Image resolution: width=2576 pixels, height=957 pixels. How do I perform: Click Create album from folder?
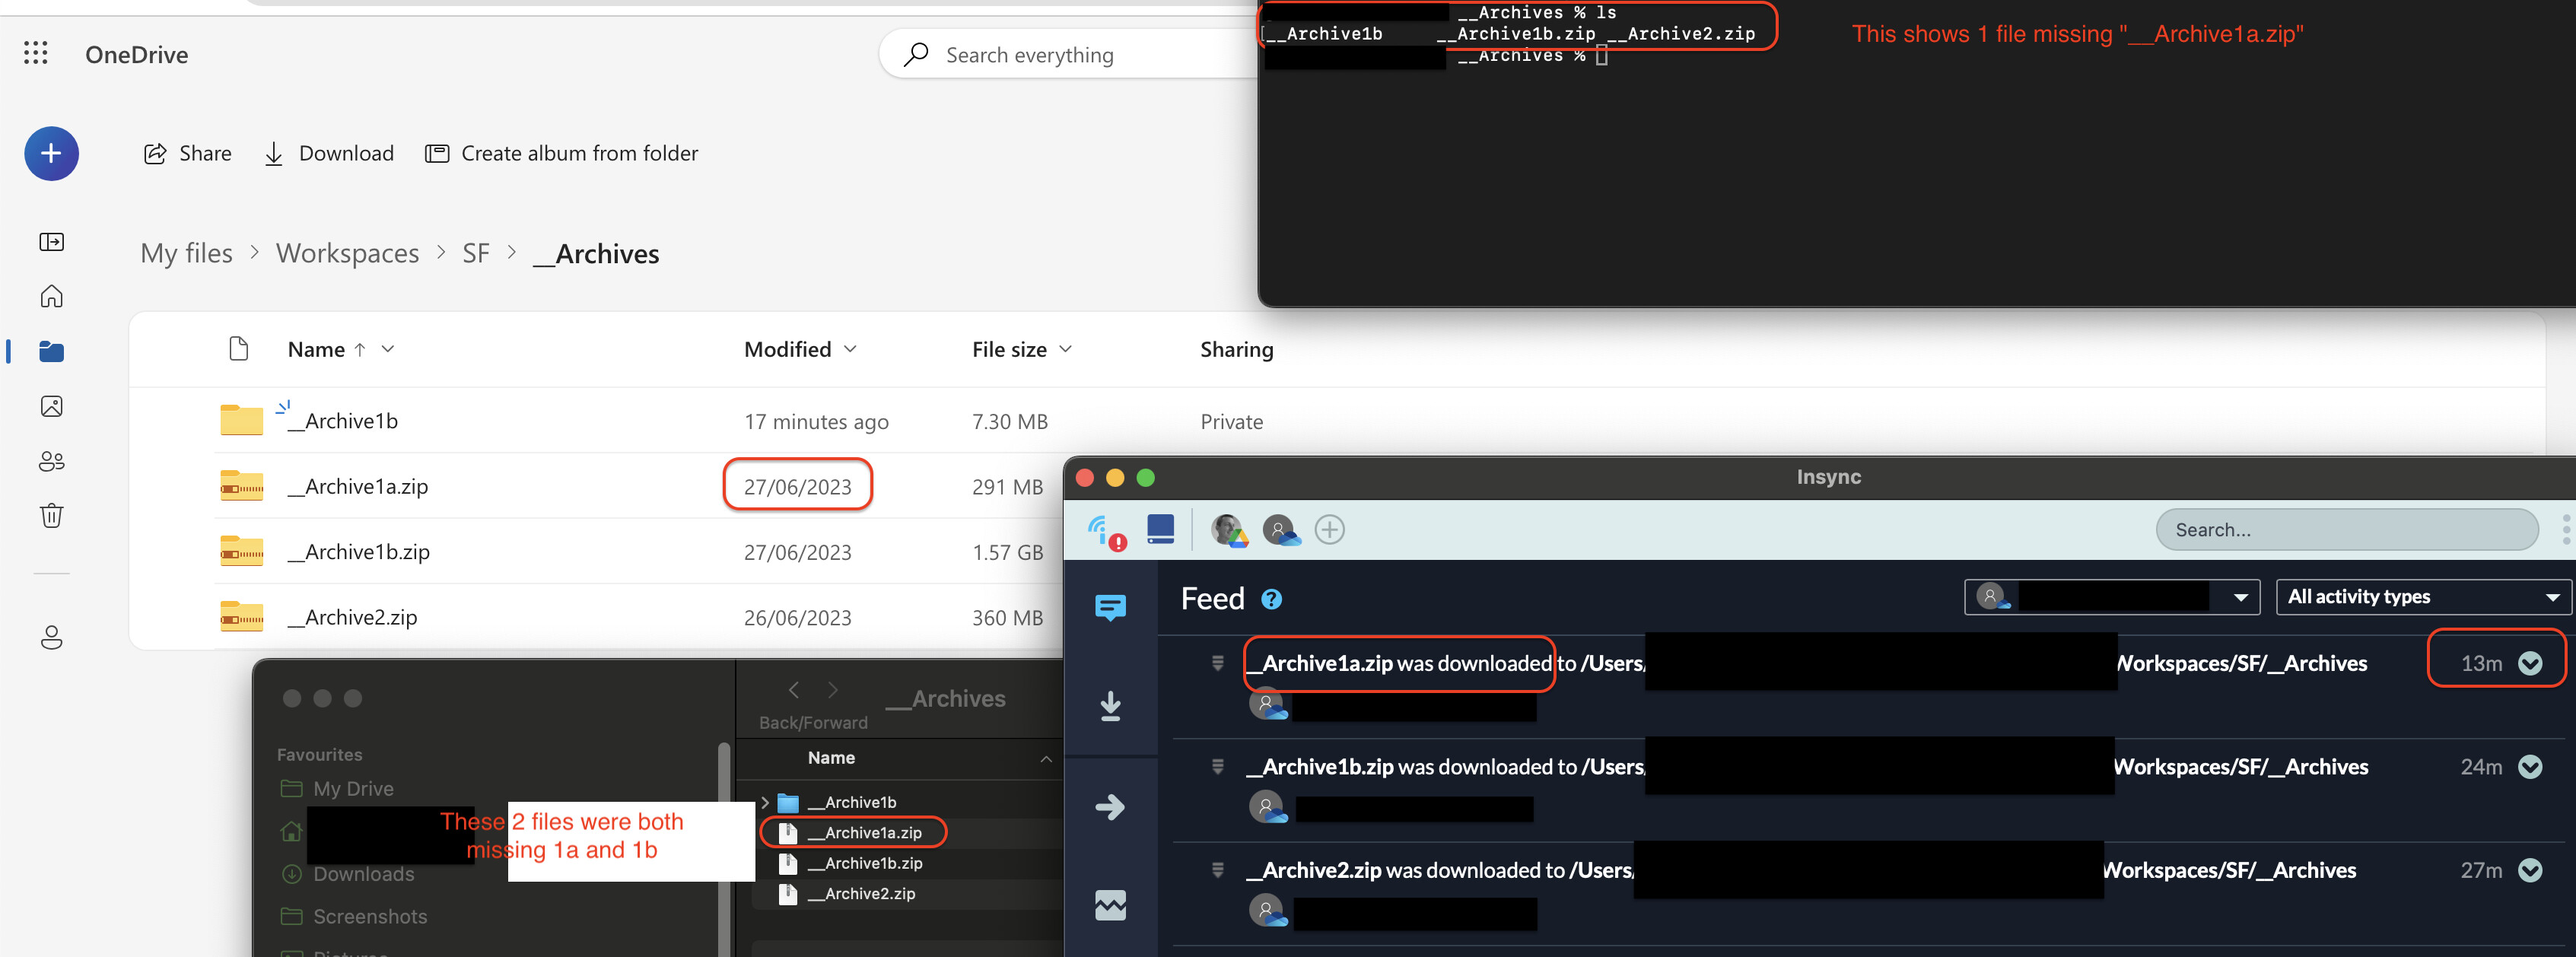click(x=562, y=153)
